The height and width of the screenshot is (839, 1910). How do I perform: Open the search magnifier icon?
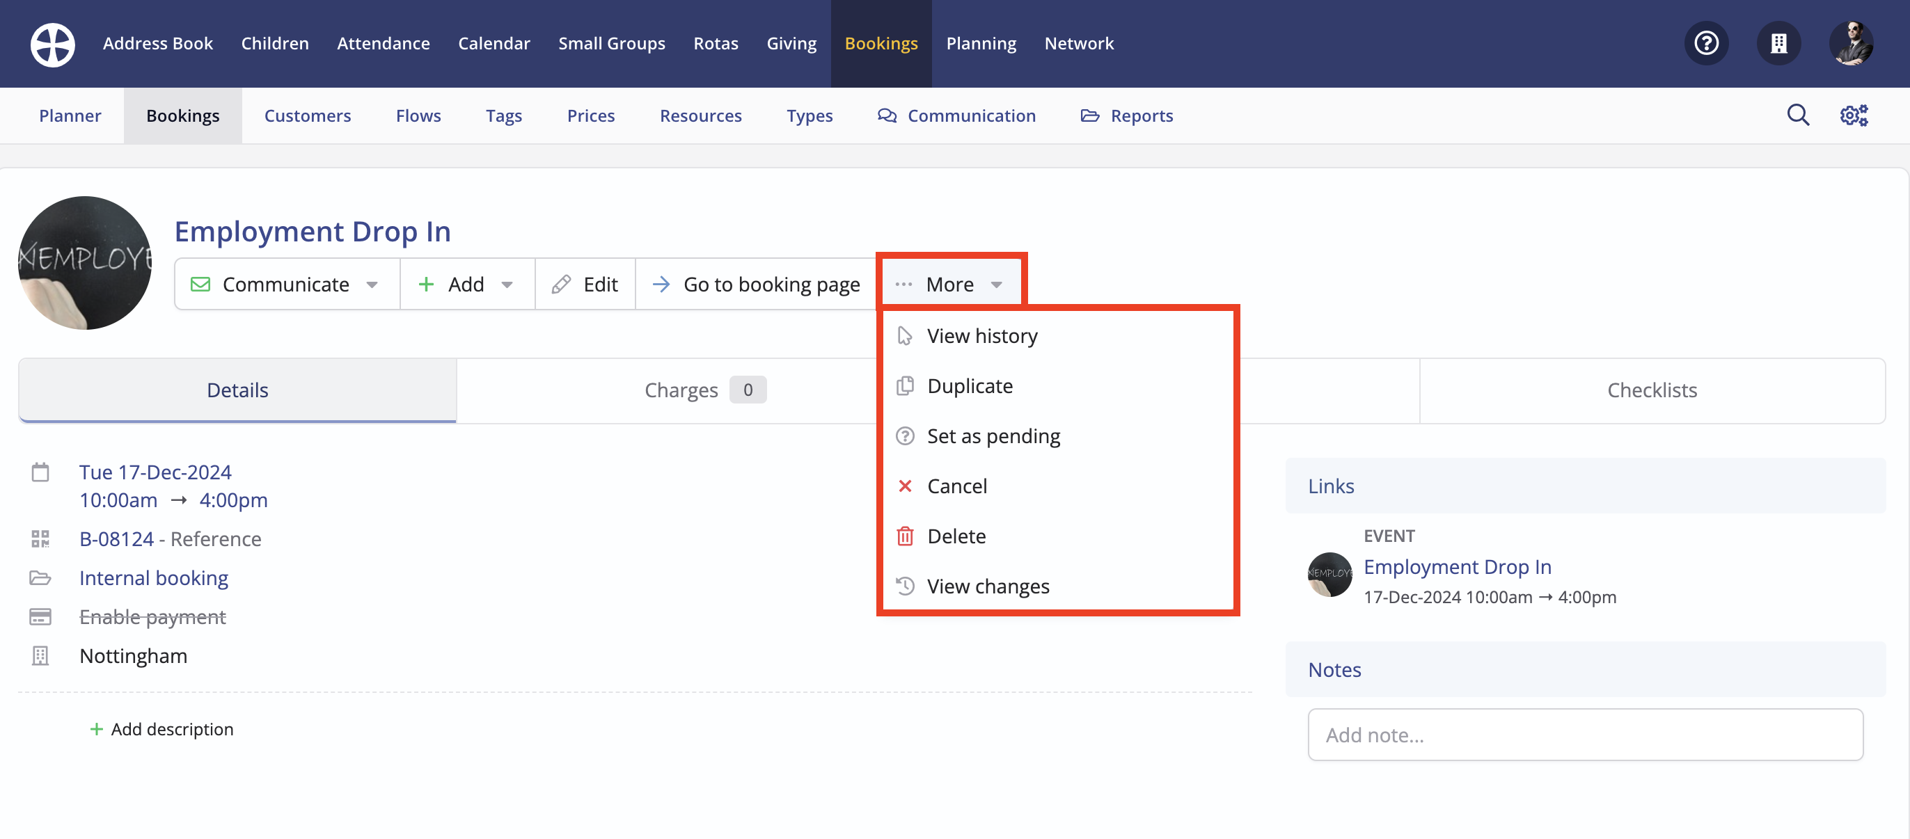point(1797,115)
